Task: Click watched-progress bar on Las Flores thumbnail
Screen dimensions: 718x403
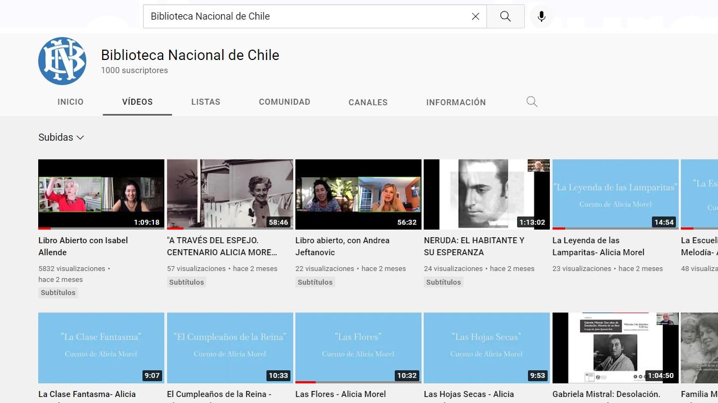Action: point(358,382)
